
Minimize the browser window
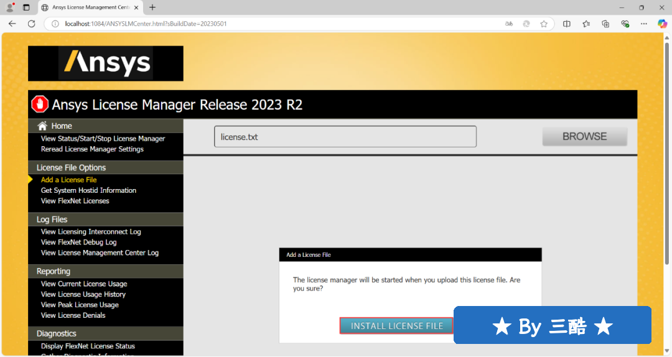(622, 7)
